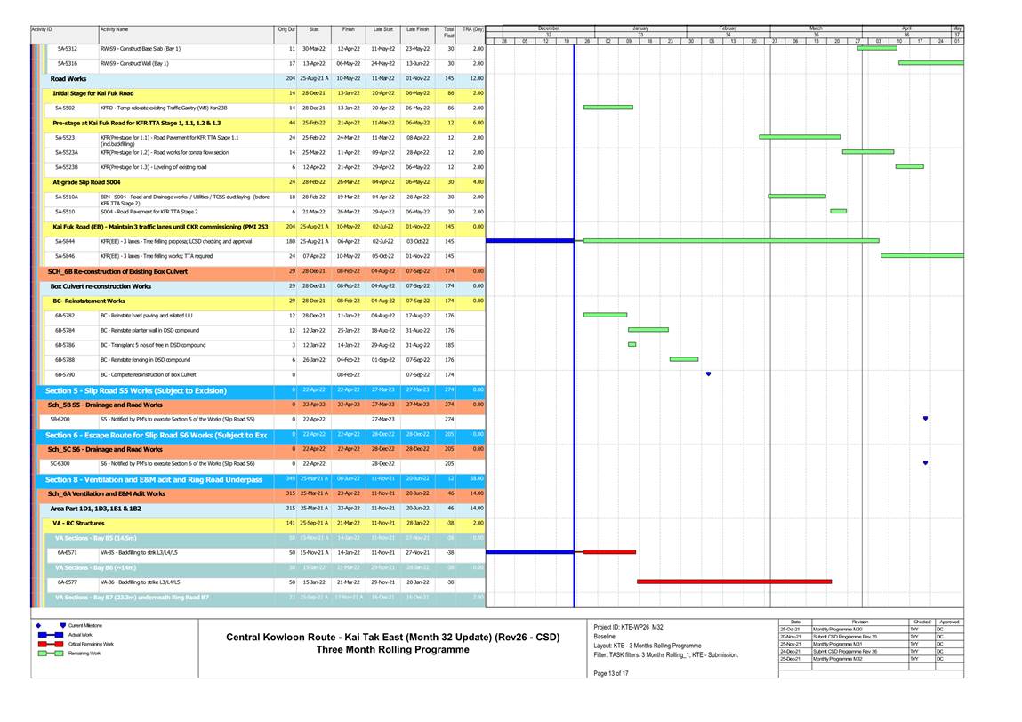Click the January month in the timescale header
This screenshot has width=1022, height=722.
point(640,28)
